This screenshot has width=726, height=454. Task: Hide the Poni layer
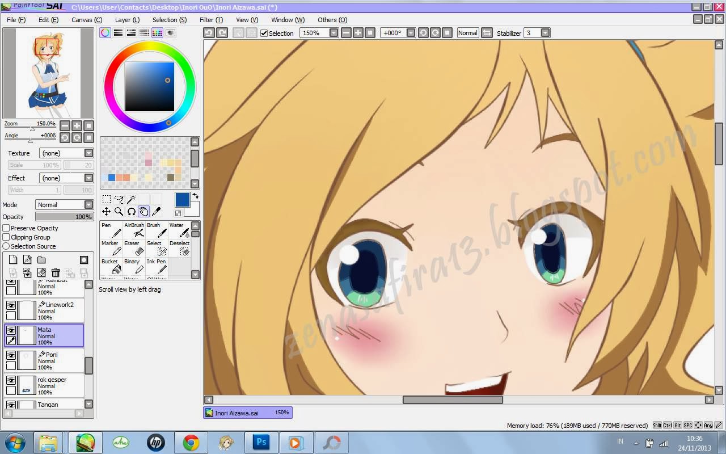[x=11, y=355]
